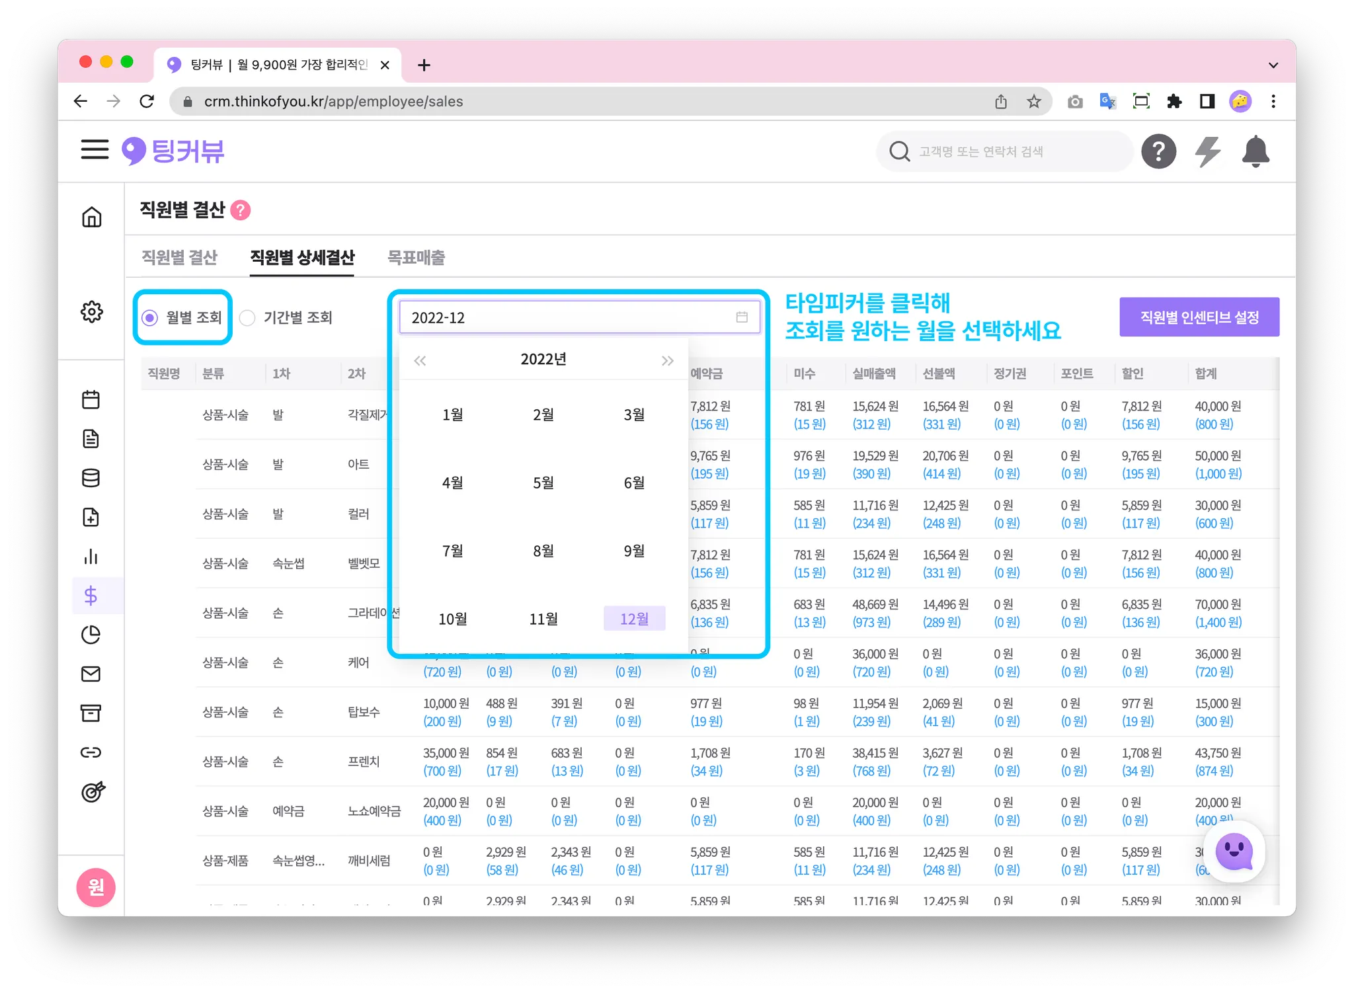The image size is (1354, 993).
Task: Open mail envelope icon in sidebar
Action: click(91, 674)
